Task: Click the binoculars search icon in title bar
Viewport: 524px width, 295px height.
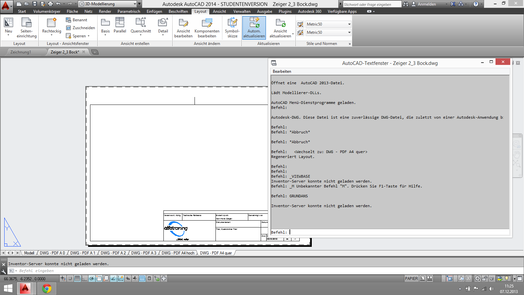Action: click(406, 4)
